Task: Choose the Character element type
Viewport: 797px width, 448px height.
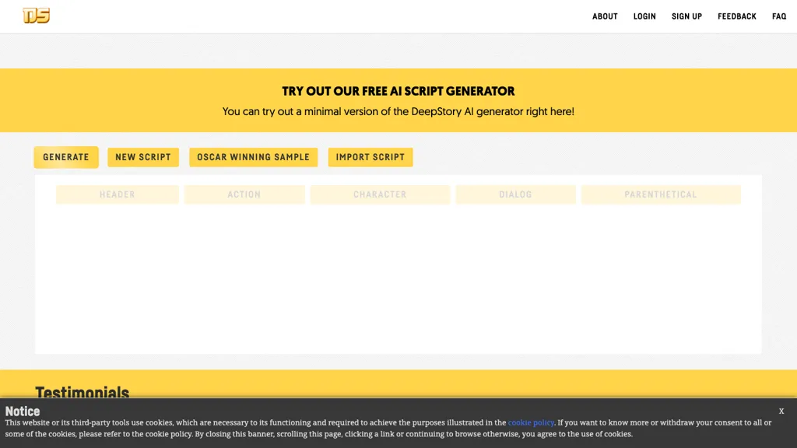Action: click(380, 194)
